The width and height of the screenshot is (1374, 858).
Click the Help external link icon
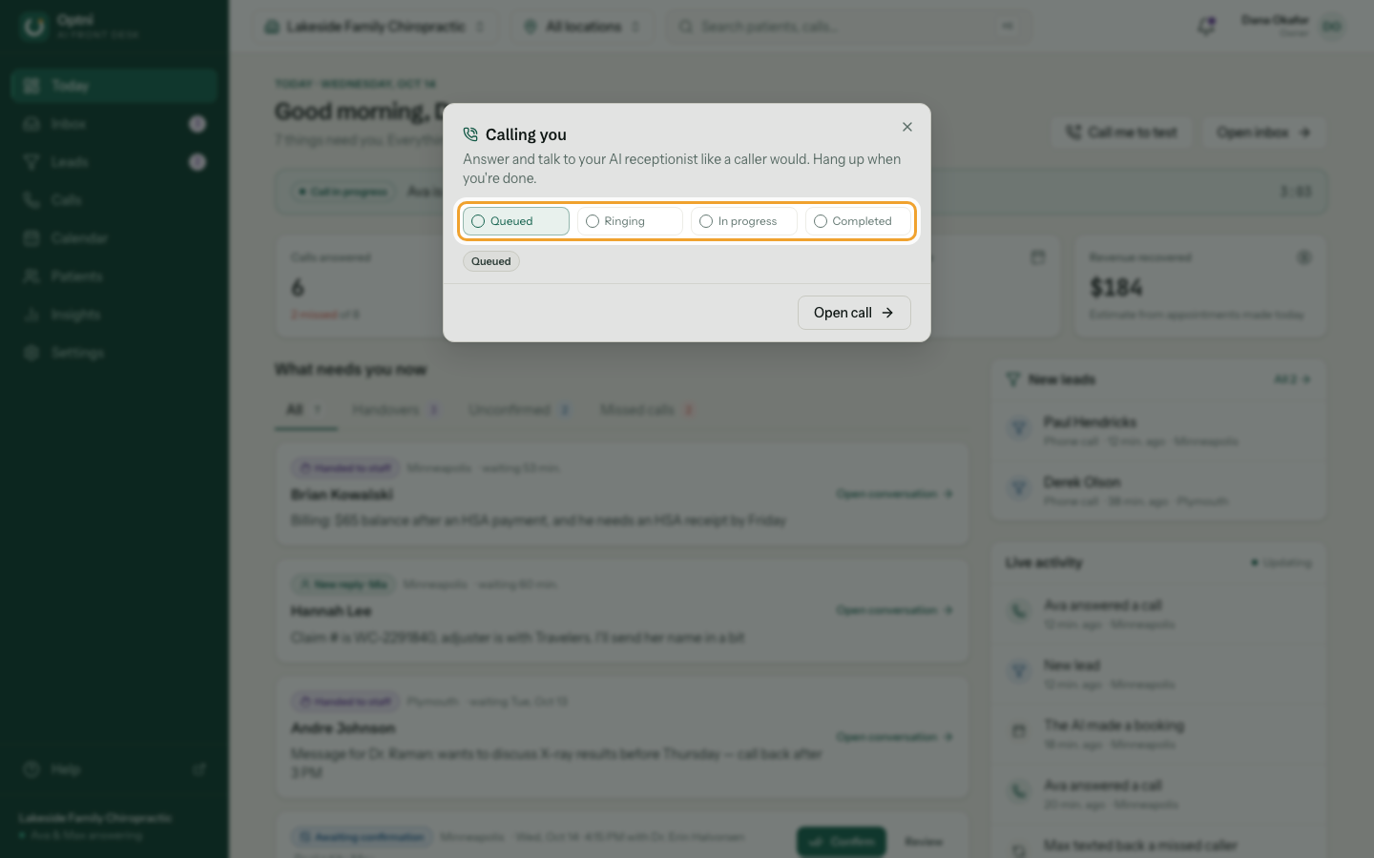(199, 769)
